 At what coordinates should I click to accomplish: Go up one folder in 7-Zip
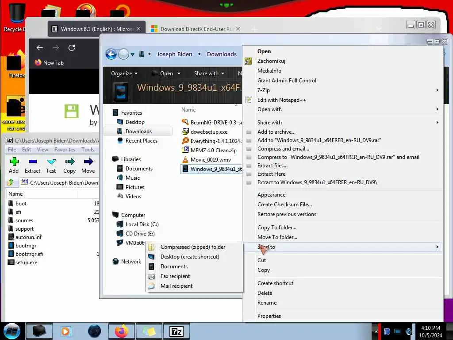coord(11,182)
